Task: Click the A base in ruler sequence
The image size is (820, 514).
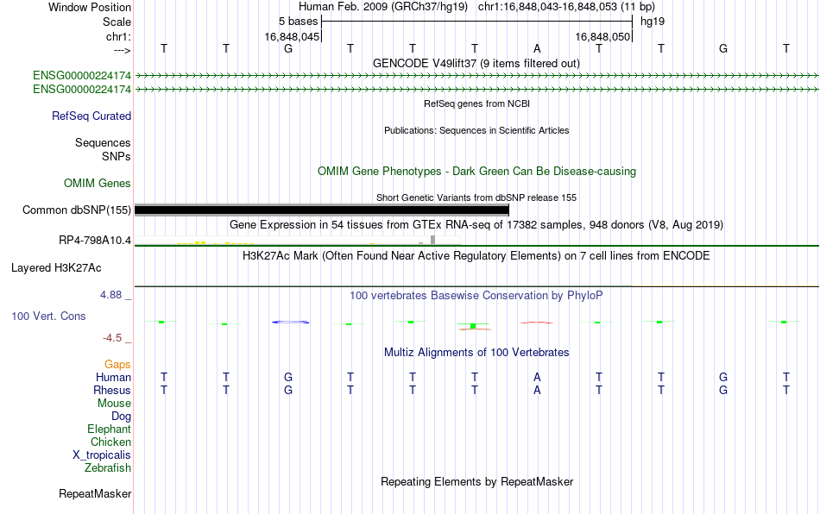Action: [x=537, y=48]
